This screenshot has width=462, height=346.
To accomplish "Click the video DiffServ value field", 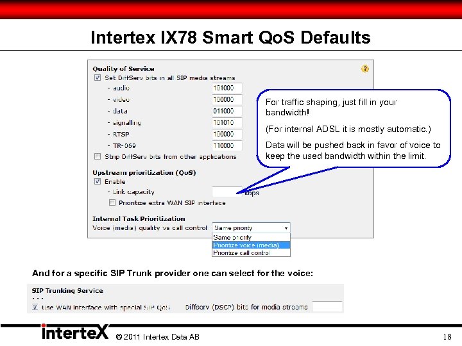I will tap(227, 99).
